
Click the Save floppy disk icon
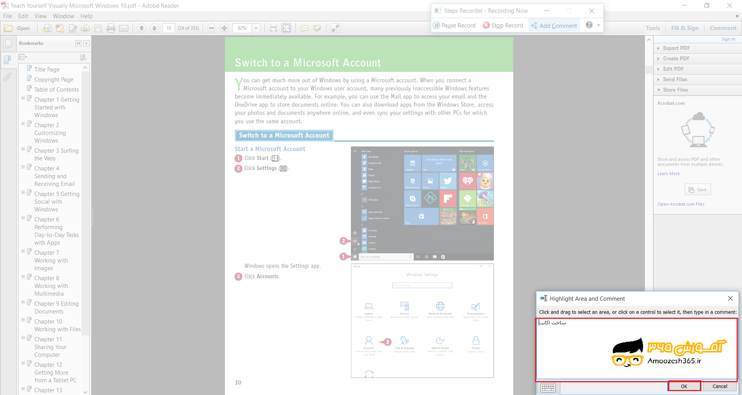(98, 28)
